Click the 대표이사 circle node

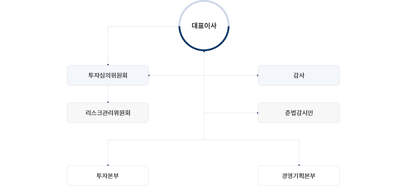click(x=204, y=26)
